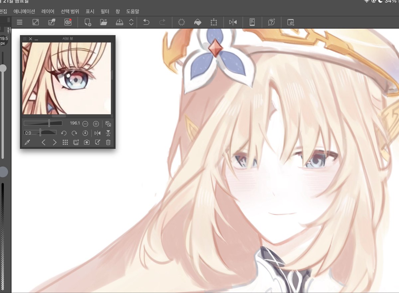Click the 196.1 zoom value
399x293 pixels.
(75, 123)
